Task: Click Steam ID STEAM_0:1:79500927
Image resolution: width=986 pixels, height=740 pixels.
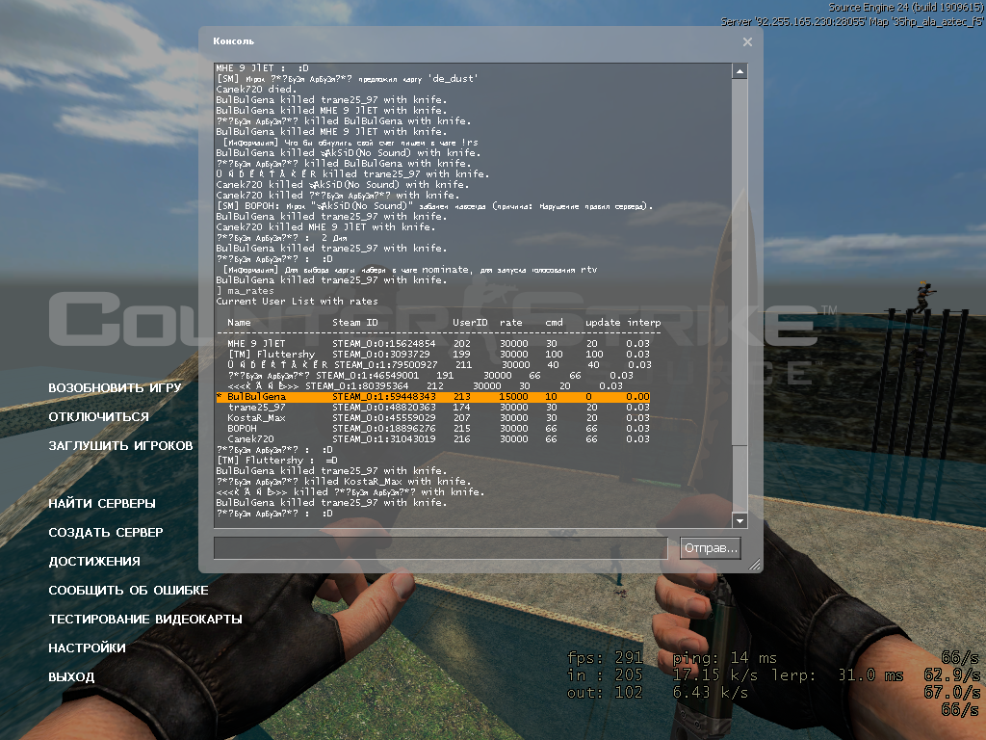Action: pyautogui.click(x=385, y=365)
